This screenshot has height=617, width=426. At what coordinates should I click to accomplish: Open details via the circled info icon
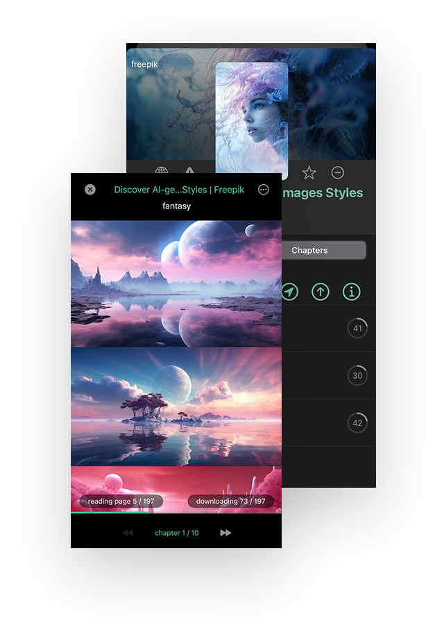tap(352, 292)
